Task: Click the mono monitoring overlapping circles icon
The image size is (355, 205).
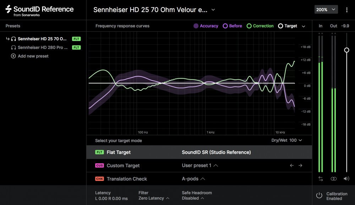Action: (333, 178)
